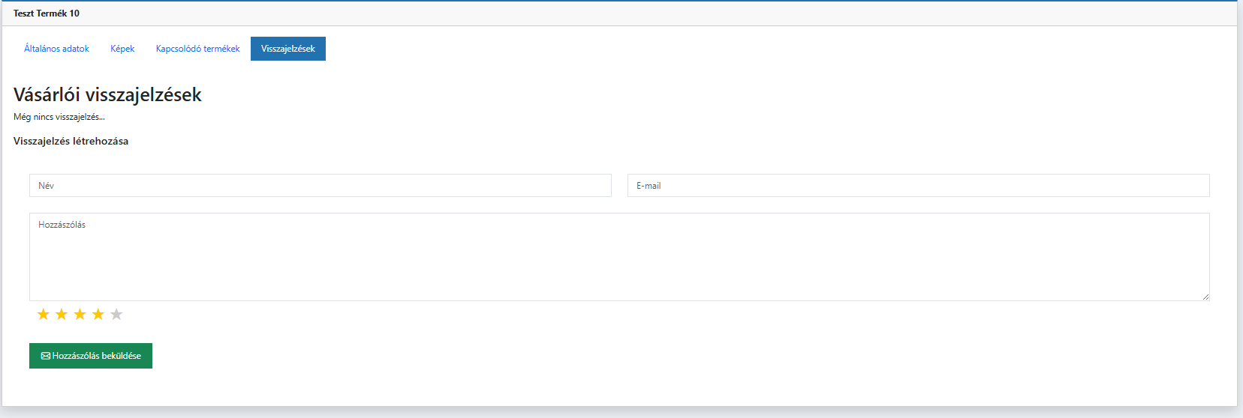Screen dimensions: 1243x418
Task: Choose the fifth gray rating star
Action: pyautogui.click(x=116, y=315)
